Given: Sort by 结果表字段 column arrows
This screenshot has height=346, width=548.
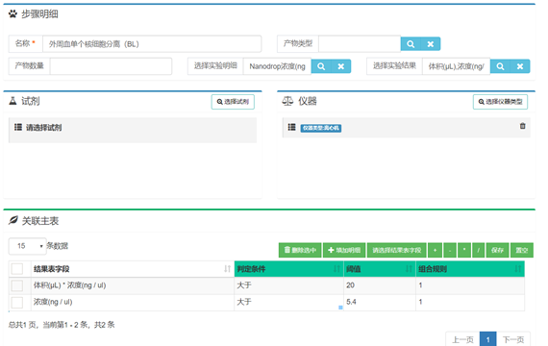Looking at the screenshot, I should click(x=227, y=269).
